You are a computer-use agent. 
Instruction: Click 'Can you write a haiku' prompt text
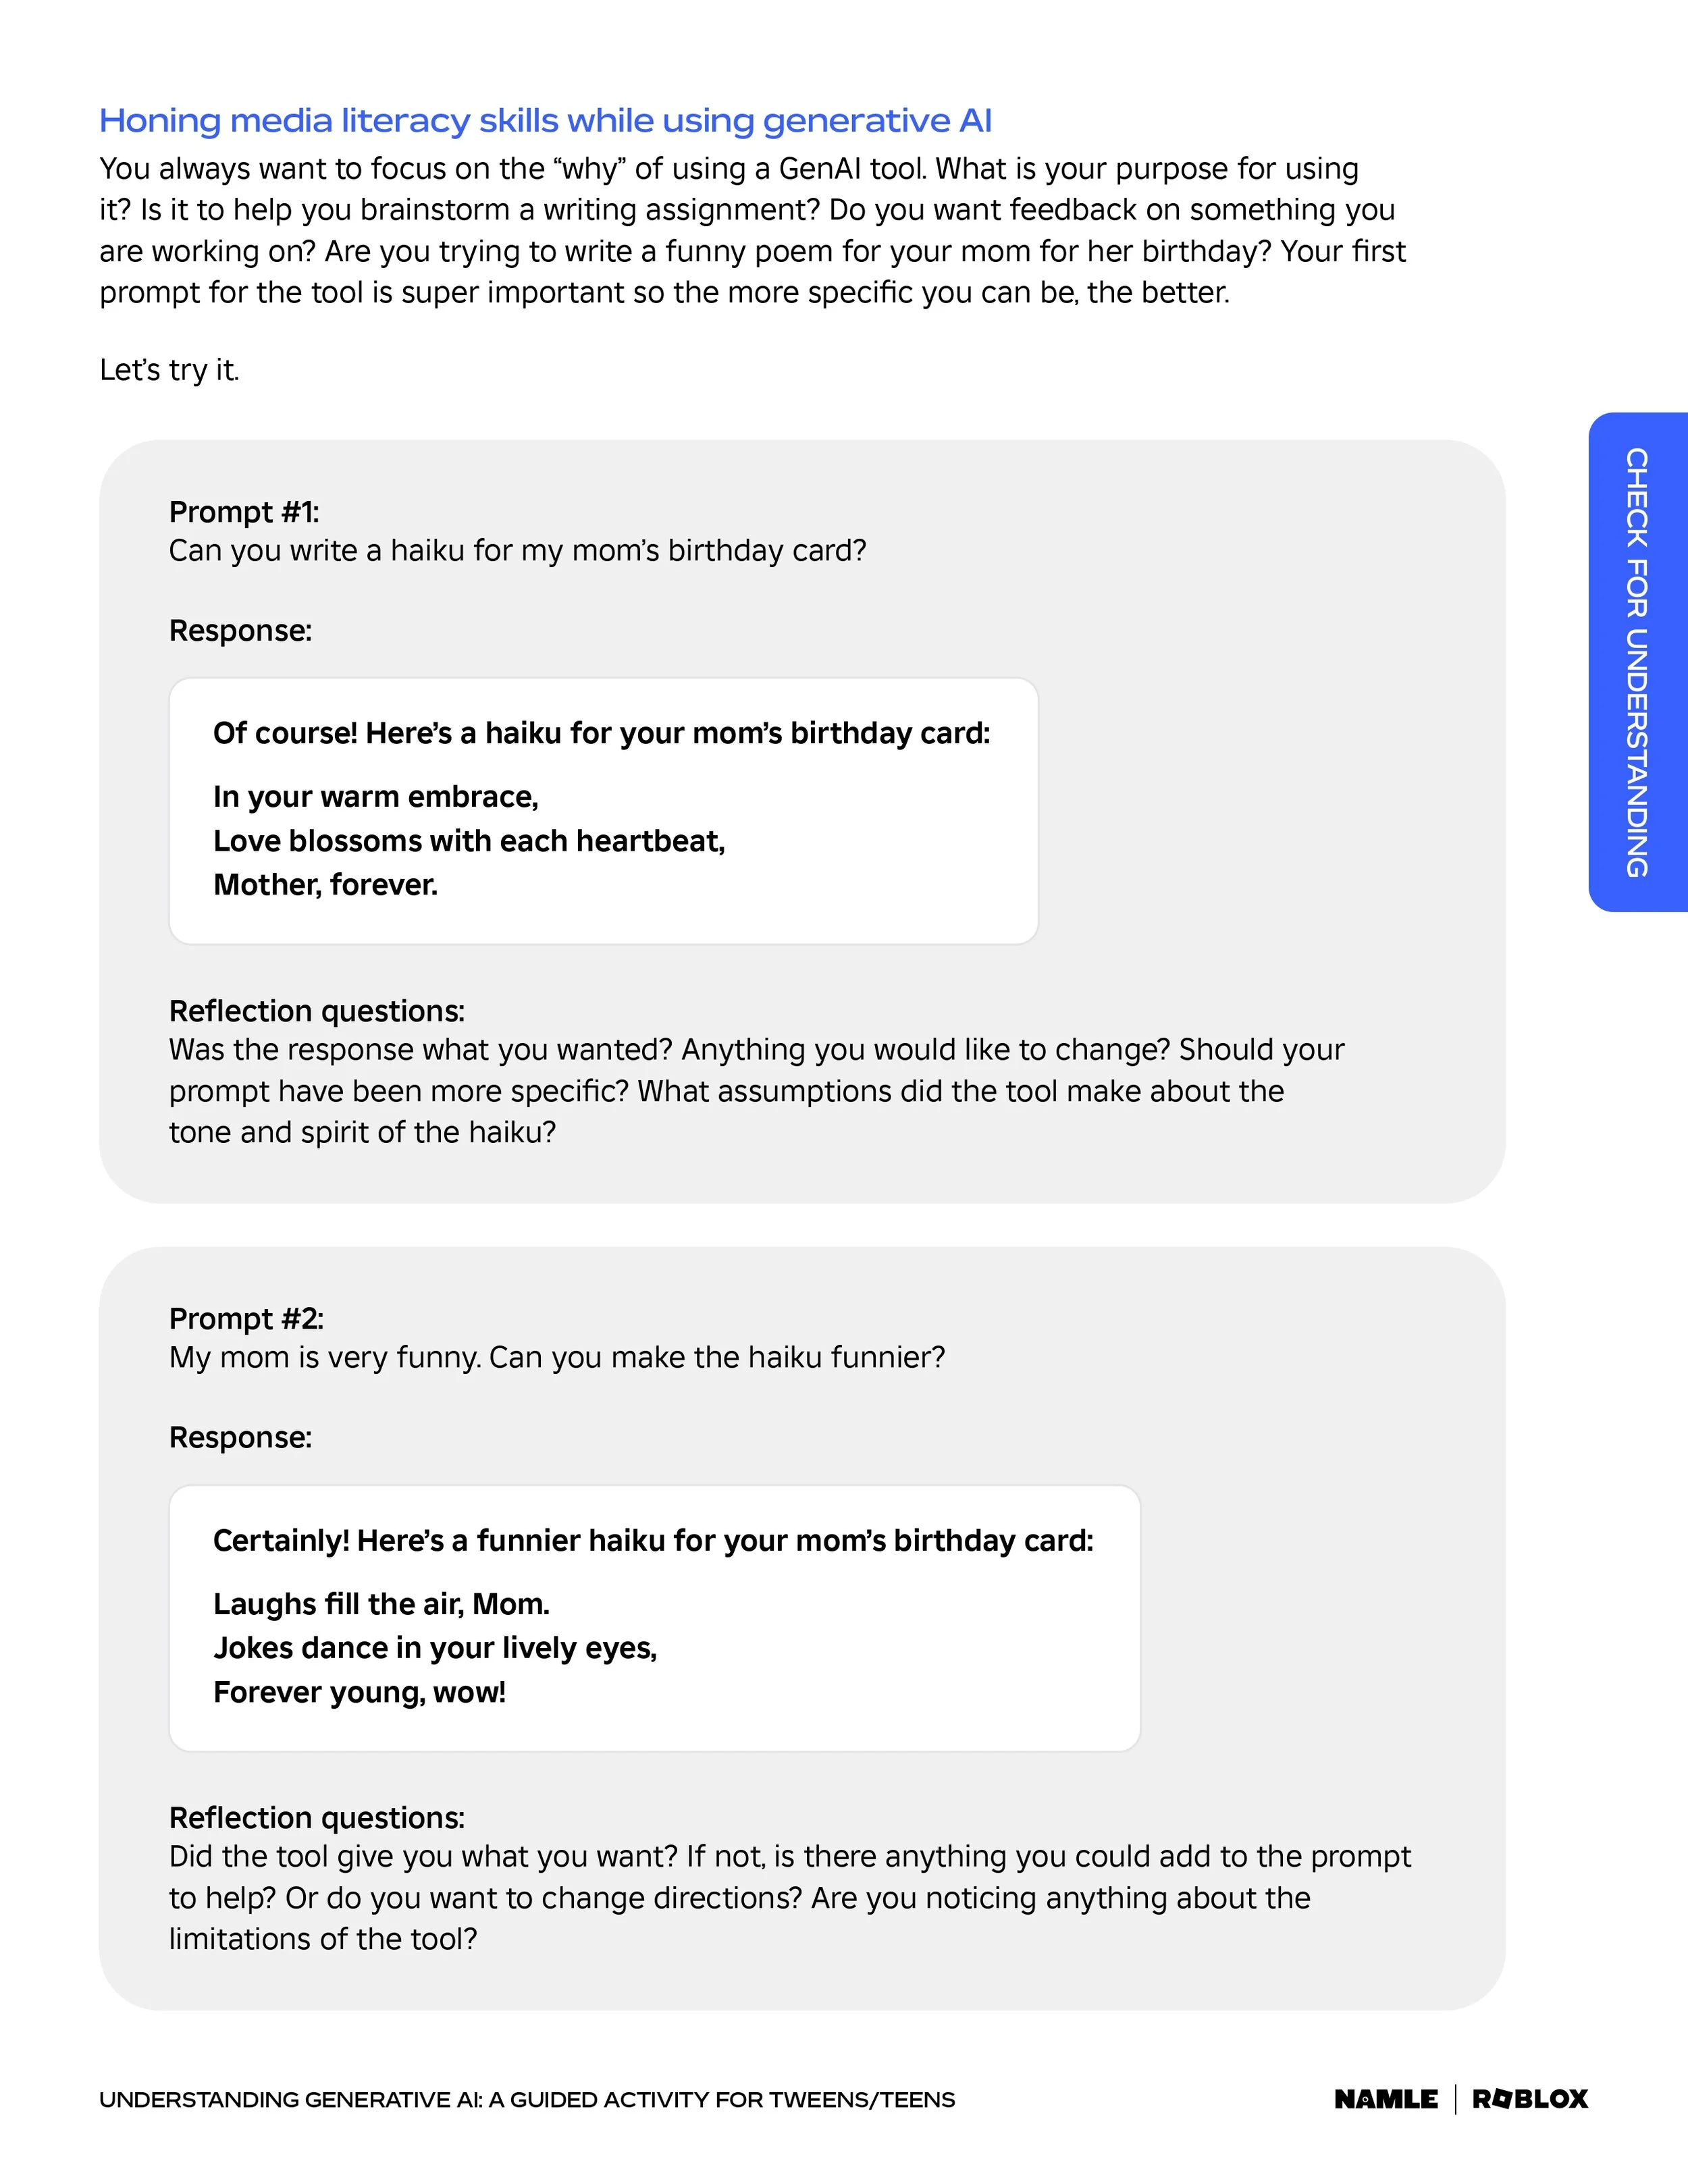(x=517, y=551)
